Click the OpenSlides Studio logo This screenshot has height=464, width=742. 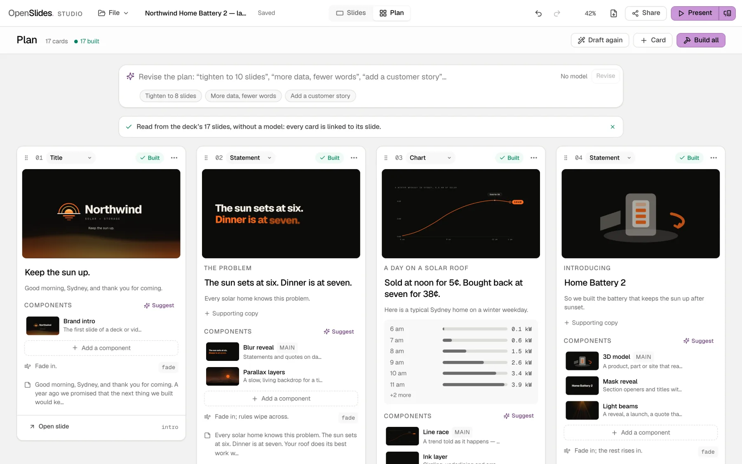45,13
